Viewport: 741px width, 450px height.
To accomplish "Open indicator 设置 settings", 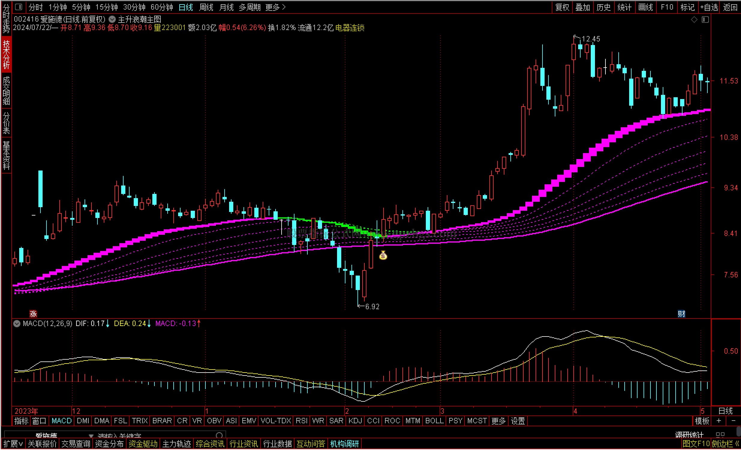I will 518,421.
